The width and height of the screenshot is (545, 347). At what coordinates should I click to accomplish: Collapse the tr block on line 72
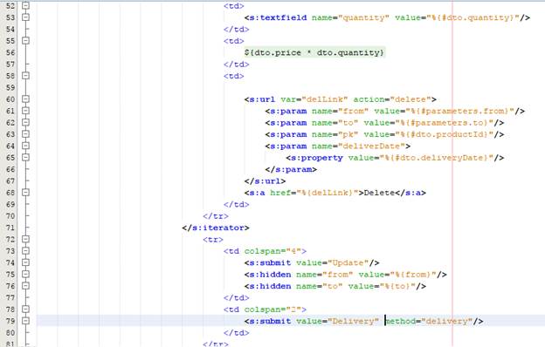pyautogui.click(x=25, y=239)
